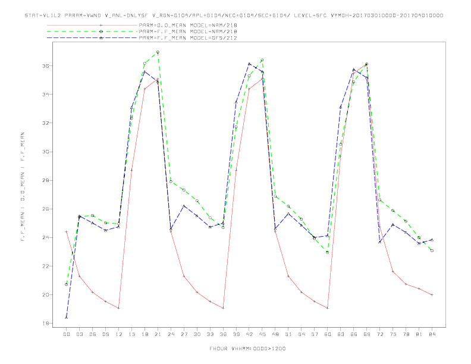
Task: Click the x-axis forecast hour label 09
Action: click(x=105, y=334)
